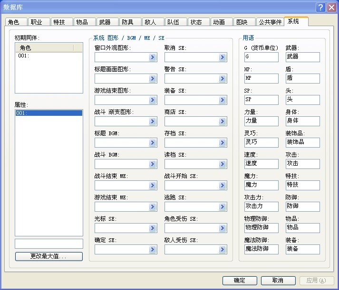Select the 动画 tab
This screenshot has height=290, width=339.
coord(222,22)
